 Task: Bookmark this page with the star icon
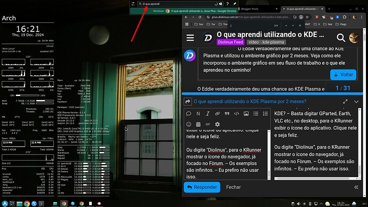click(x=307, y=17)
